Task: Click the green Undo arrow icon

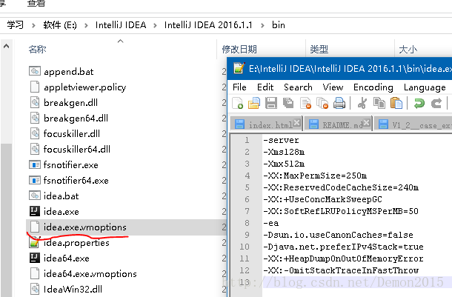Action: [x=419, y=103]
